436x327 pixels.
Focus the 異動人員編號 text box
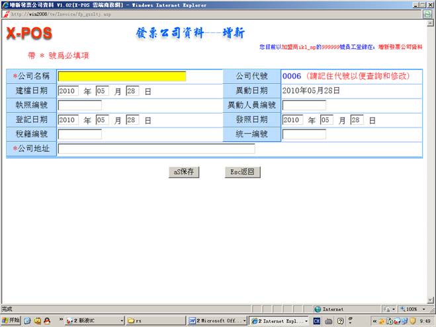coord(304,105)
